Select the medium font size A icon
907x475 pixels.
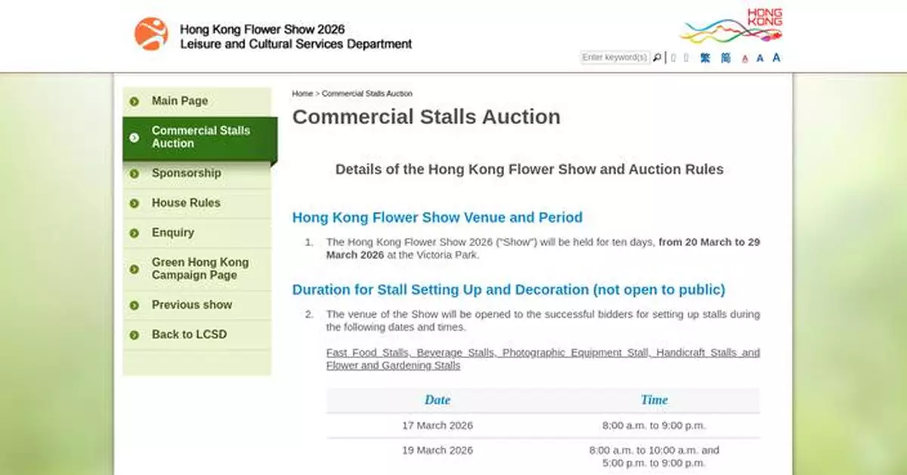pos(760,57)
